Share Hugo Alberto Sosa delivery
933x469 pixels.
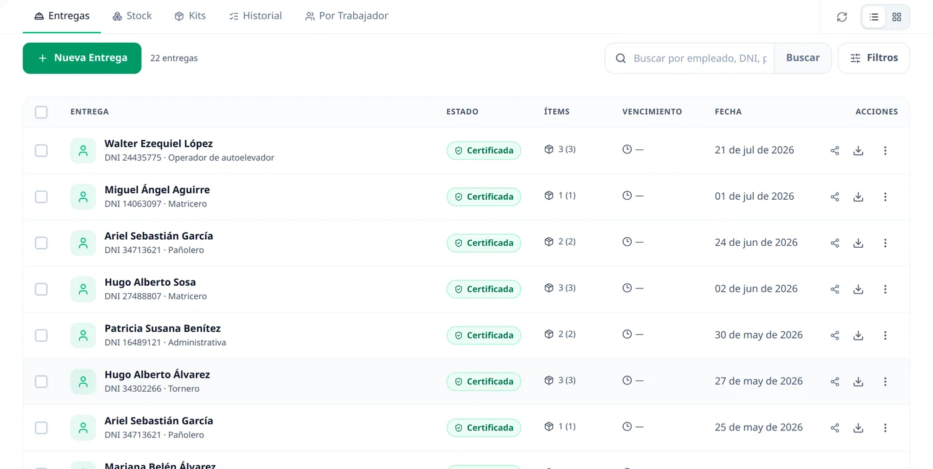pyautogui.click(x=834, y=289)
